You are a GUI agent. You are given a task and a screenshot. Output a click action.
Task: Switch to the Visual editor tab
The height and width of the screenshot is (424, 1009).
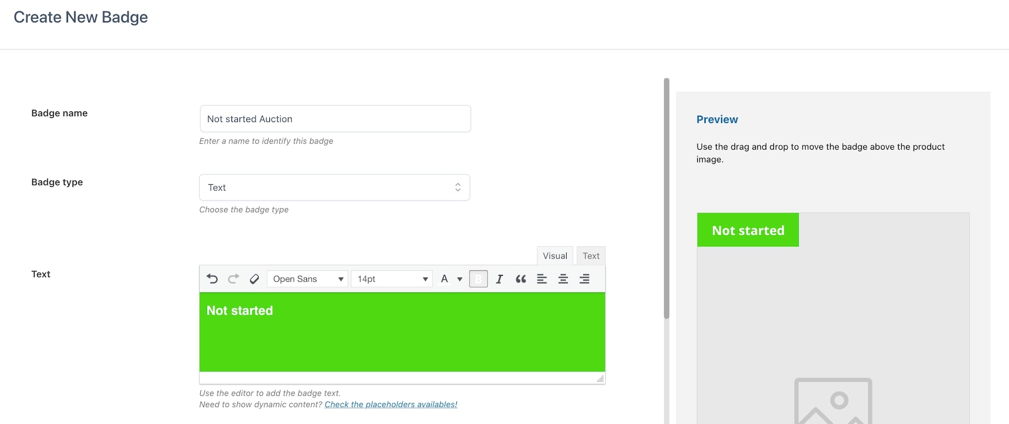tap(555, 256)
